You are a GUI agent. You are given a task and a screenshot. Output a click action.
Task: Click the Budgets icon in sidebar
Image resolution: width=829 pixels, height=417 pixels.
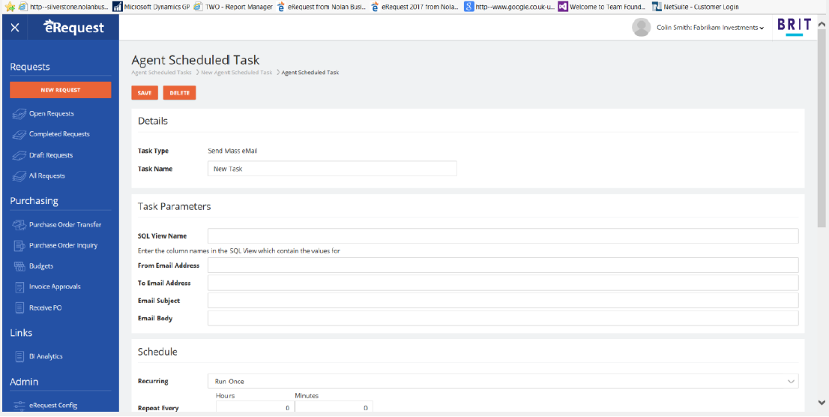(19, 266)
